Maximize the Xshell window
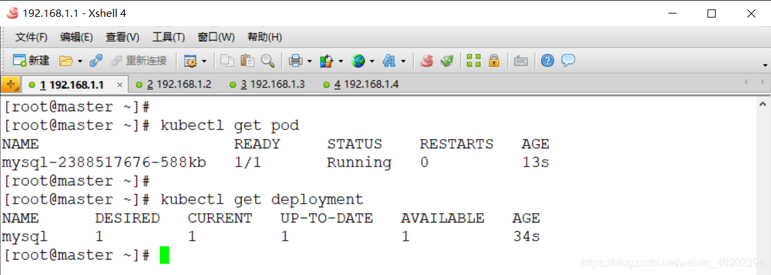Viewport: 771px width, 275px height. [x=711, y=13]
